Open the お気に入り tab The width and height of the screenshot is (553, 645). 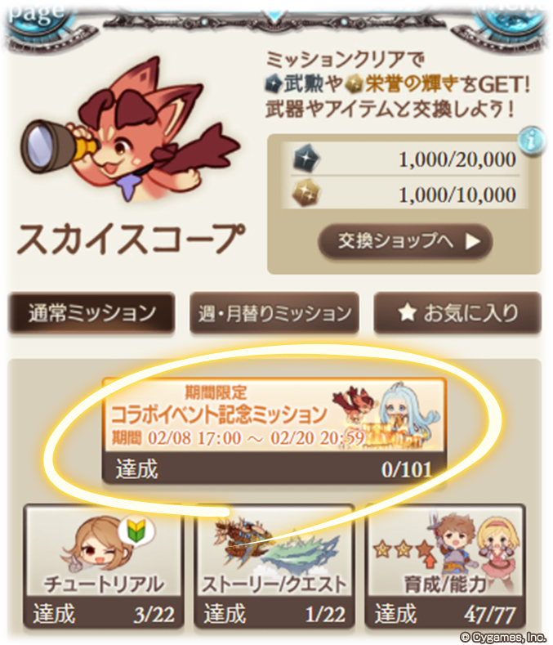click(x=457, y=313)
